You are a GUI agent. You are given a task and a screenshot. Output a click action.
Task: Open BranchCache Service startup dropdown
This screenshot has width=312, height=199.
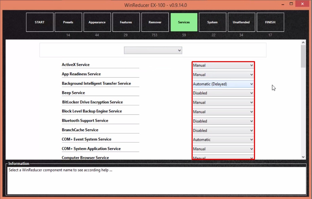pyautogui.click(x=223, y=130)
